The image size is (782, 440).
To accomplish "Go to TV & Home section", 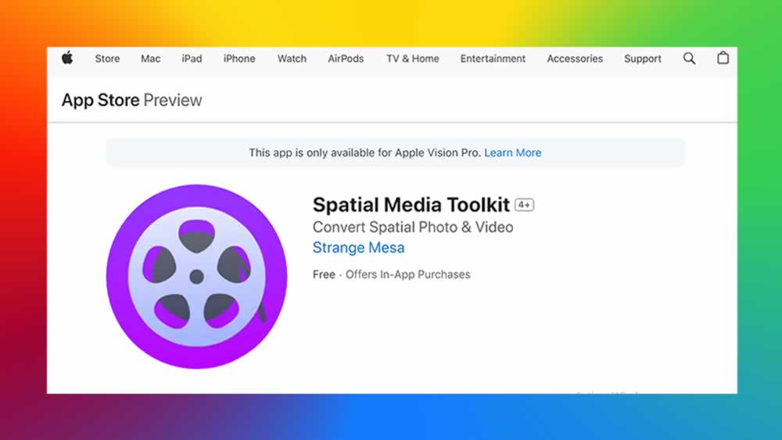I will pyautogui.click(x=412, y=59).
